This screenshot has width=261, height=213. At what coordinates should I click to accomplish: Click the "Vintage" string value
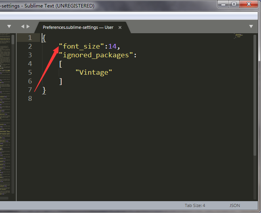pos(94,72)
